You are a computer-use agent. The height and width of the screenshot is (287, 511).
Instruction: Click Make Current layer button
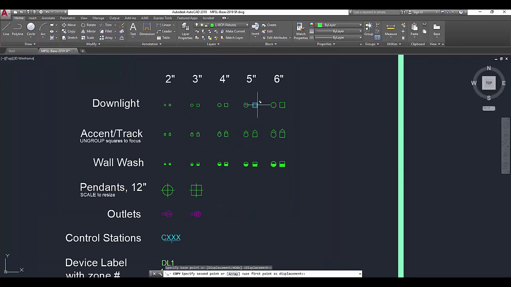click(232, 31)
